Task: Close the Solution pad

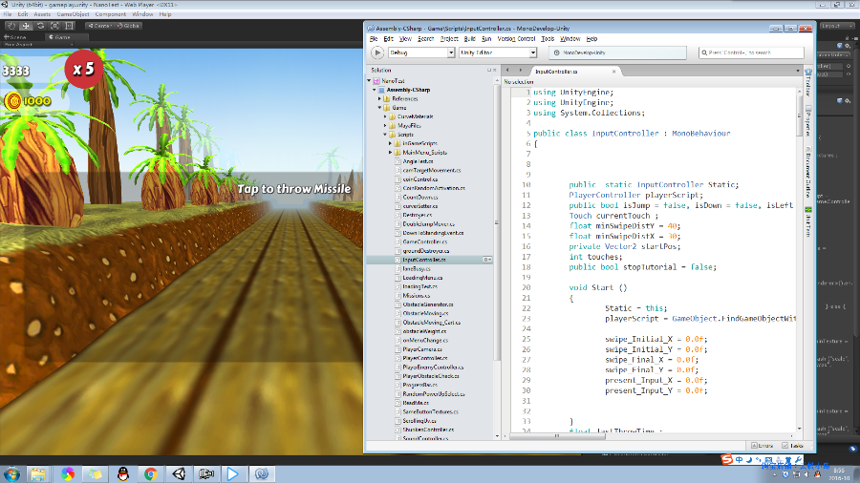Action: 494,70
